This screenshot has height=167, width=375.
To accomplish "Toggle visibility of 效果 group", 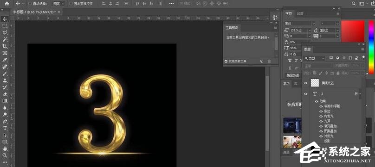I will coord(317,101).
